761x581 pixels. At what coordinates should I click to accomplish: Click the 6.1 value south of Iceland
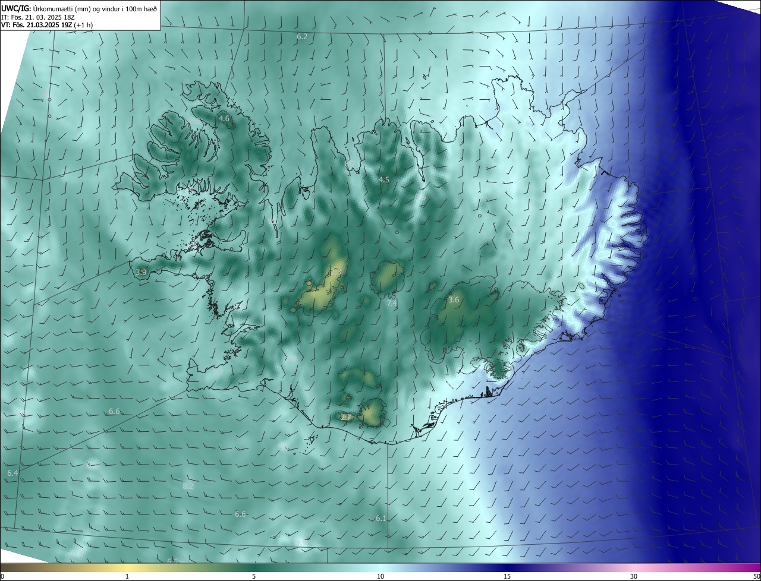(x=381, y=519)
